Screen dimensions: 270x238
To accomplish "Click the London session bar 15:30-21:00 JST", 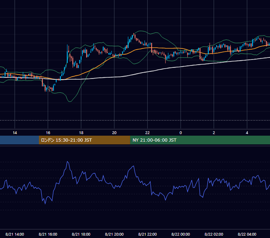I will point(84,140).
